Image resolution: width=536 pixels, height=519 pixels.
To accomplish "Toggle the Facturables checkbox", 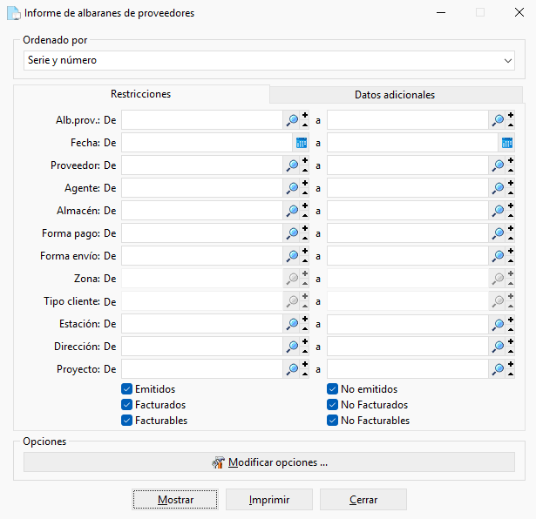I will click(x=127, y=421).
